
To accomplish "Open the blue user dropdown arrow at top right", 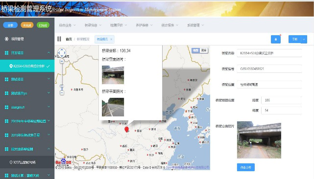I will [304, 39].
